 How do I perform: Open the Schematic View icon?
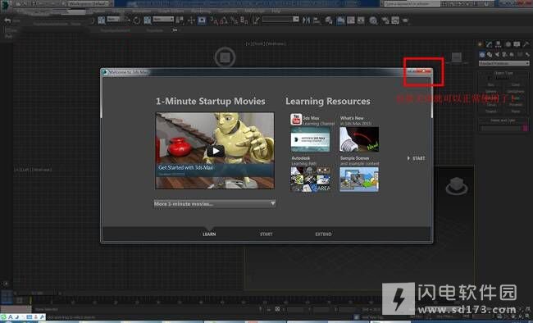pos(361,20)
